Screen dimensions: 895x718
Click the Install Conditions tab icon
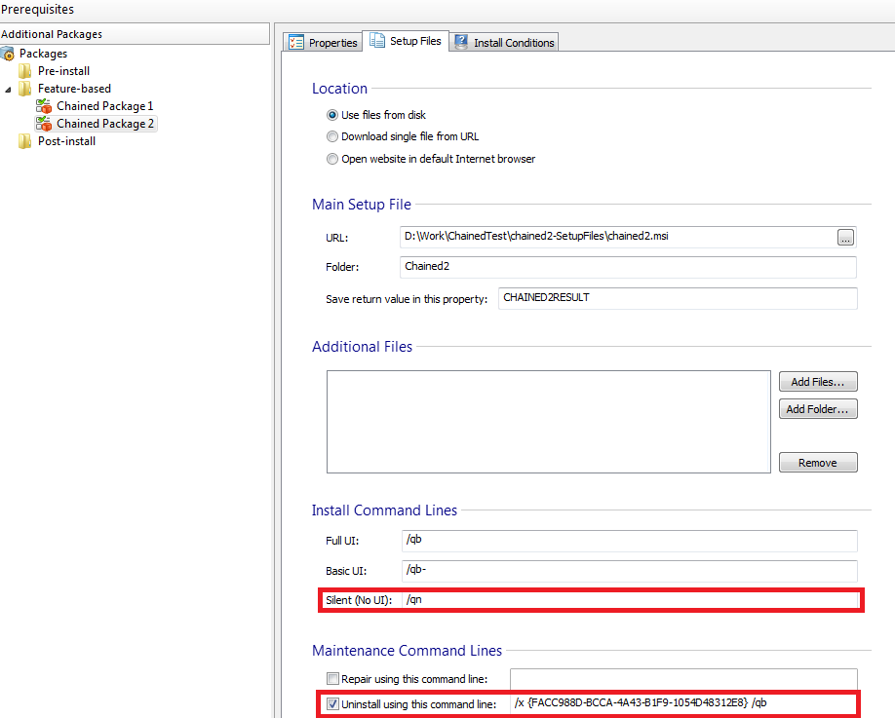point(461,42)
